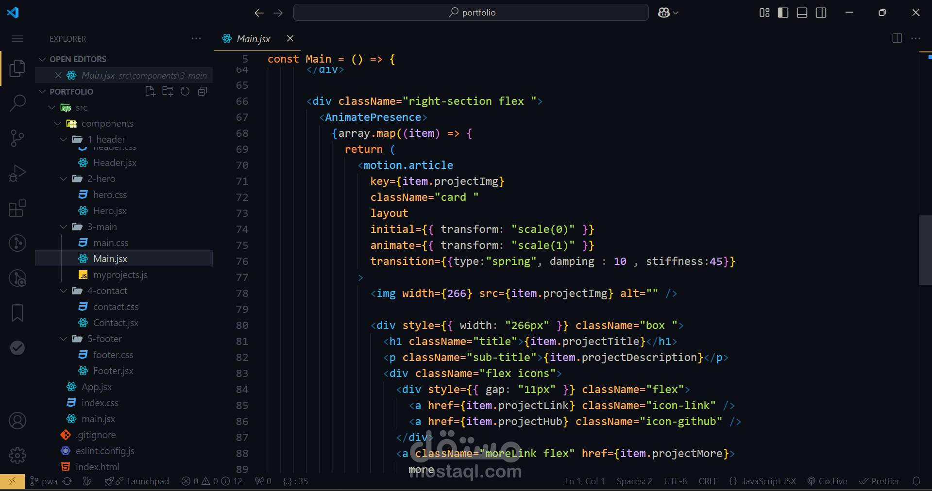This screenshot has height=491, width=932.
Task: Open the Extensions view
Action: [x=17, y=208]
